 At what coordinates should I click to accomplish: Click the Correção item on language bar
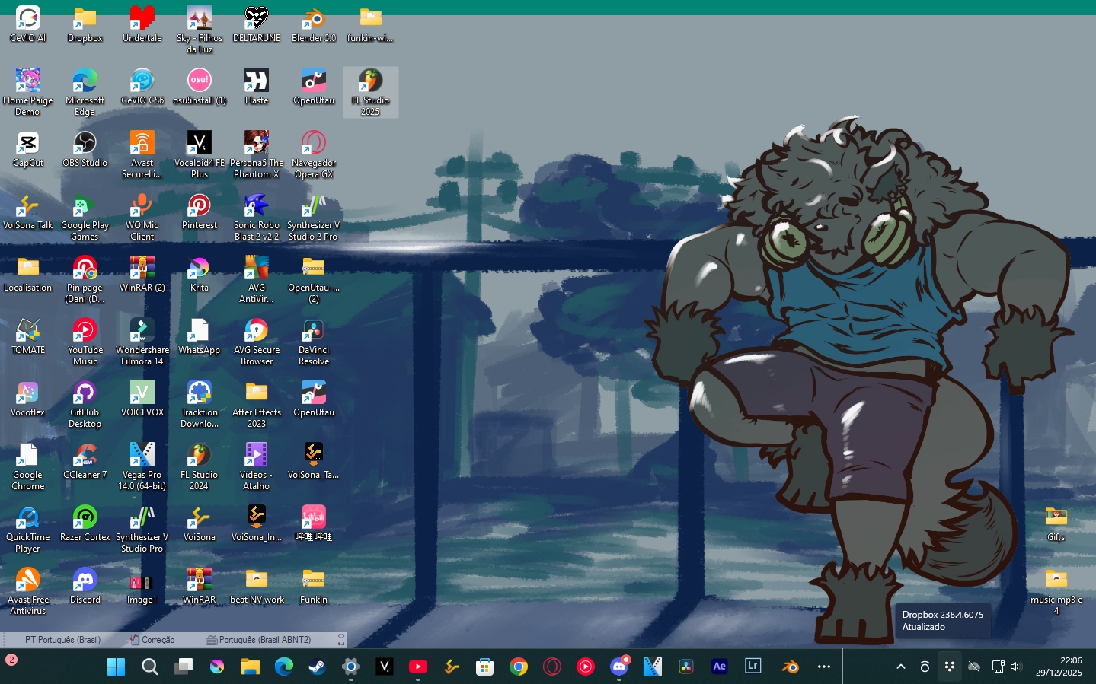(152, 640)
